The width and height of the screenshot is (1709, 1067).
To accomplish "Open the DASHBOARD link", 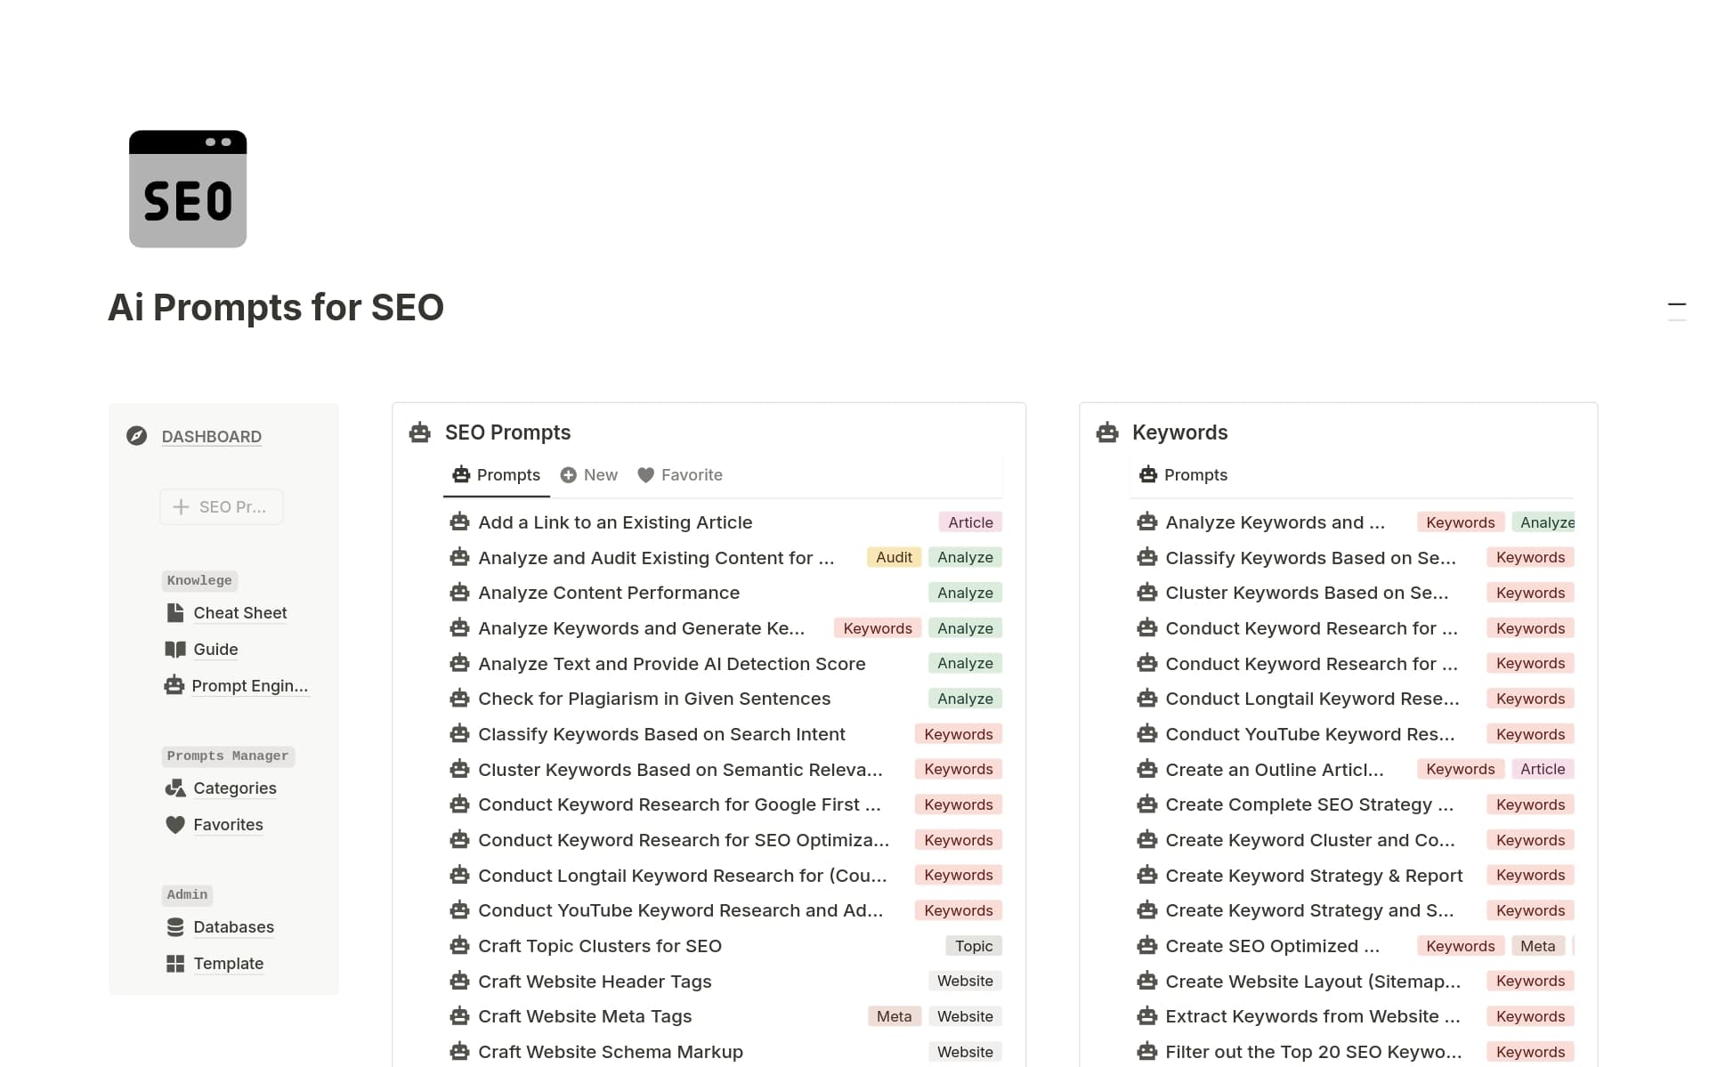I will (x=211, y=436).
